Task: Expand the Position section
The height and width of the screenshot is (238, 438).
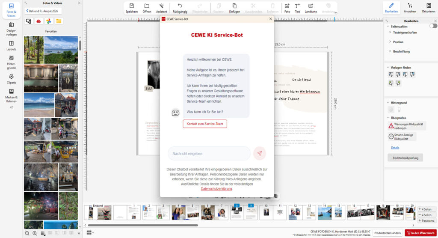Action: click(390, 42)
